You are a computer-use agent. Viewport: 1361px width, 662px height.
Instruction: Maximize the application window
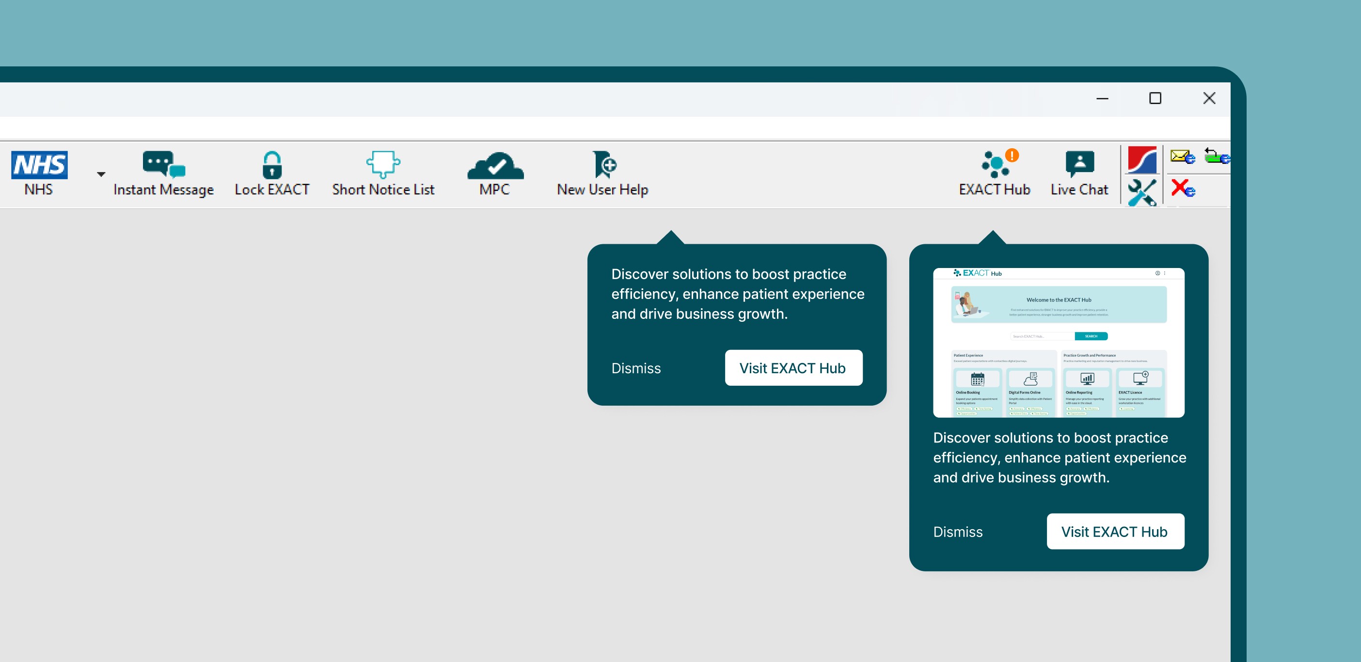[x=1155, y=98]
